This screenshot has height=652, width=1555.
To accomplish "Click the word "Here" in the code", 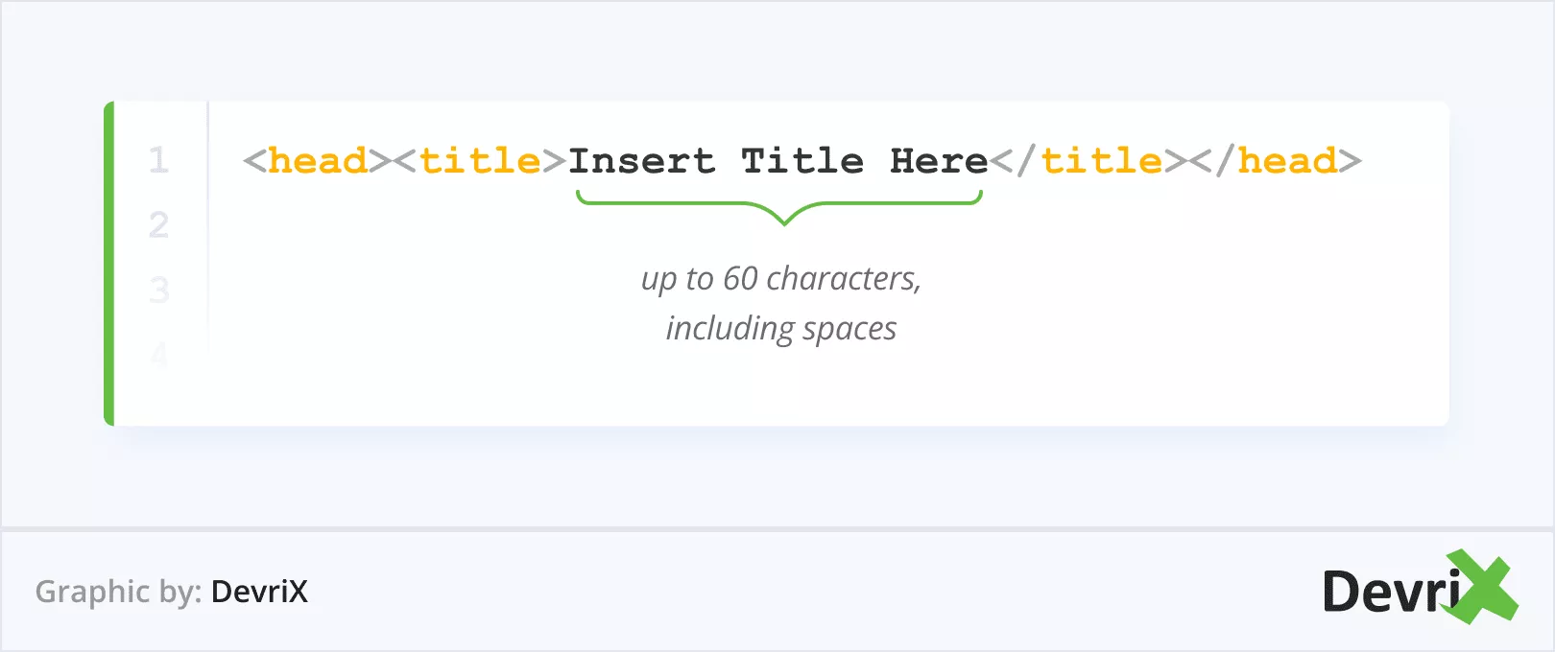I will coord(939,161).
